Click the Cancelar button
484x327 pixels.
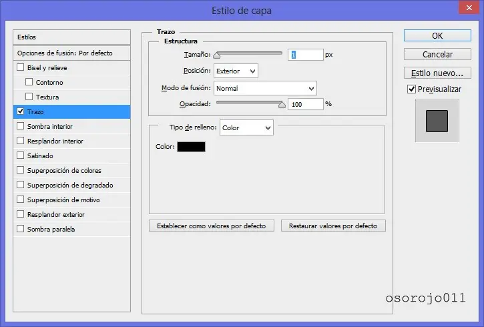click(437, 54)
